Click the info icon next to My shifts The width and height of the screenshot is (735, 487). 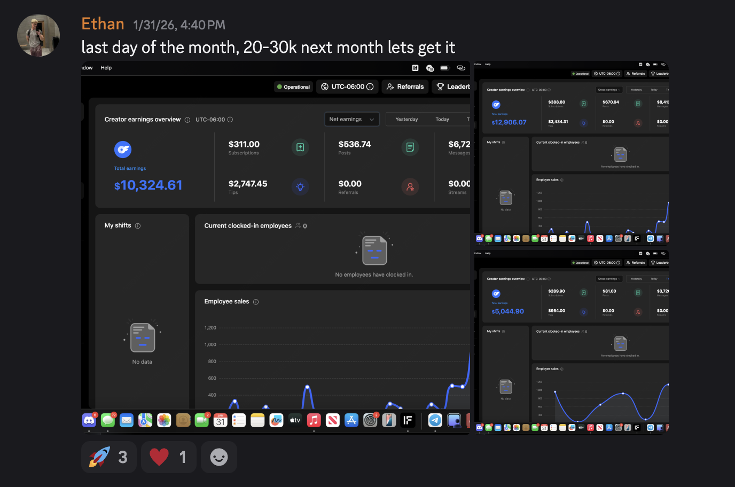click(138, 226)
